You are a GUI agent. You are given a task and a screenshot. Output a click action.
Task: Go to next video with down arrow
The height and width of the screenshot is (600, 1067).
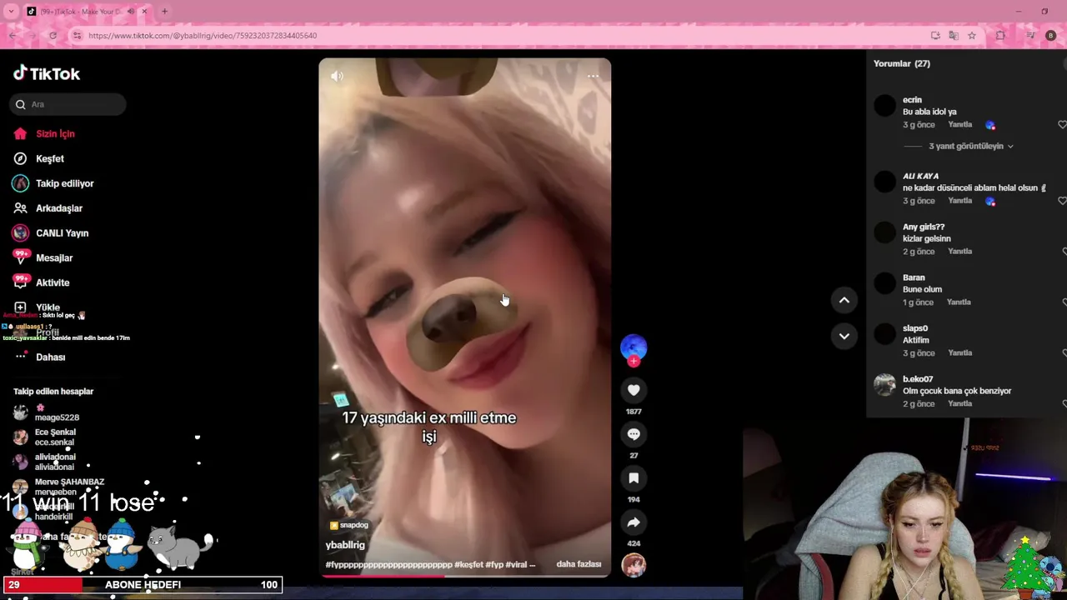(x=844, y=337)
